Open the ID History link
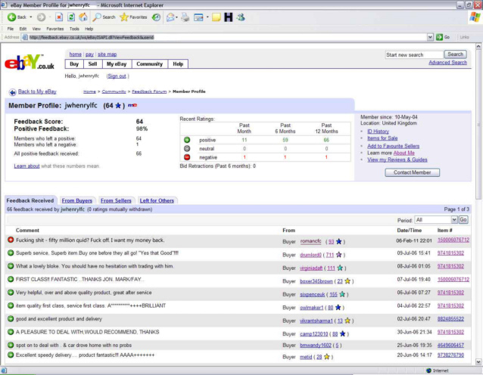The height and width of the screenshot is (375, 483). (x=378, y=132)
